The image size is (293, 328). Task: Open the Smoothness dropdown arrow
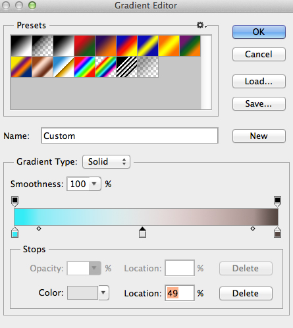(x=95, y=184)
